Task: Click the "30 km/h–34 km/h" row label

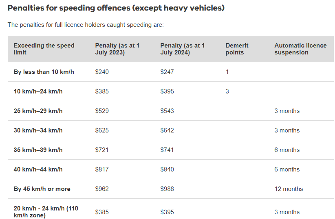Action: [38, 130]
